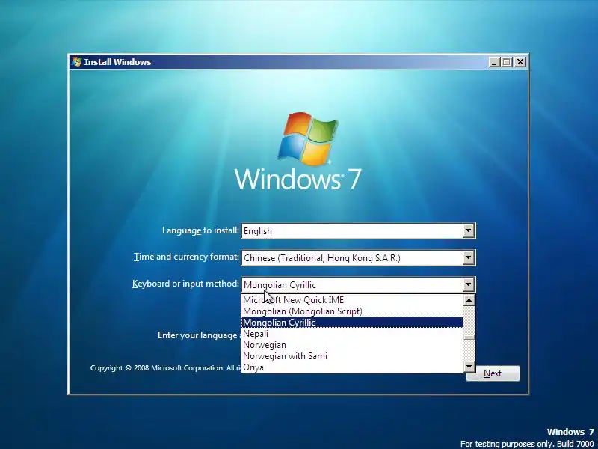Choose Mongolian (Mongolian Script) keyboard
The height and width of the screenshot is (449, 598).
pyautogui.click(x=352, y=311)
